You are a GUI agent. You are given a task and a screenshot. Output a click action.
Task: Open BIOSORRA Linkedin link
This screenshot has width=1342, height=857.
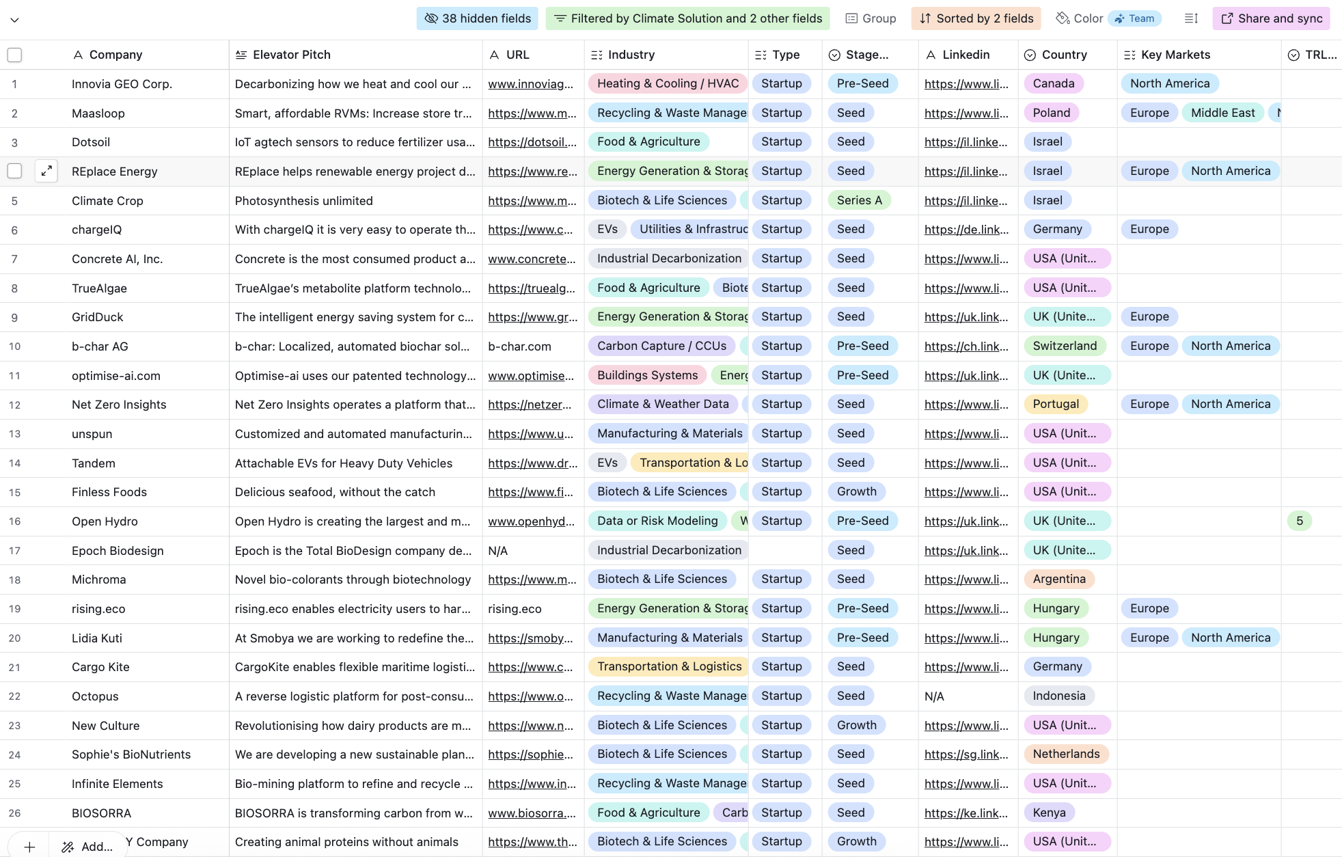(966, 813)
